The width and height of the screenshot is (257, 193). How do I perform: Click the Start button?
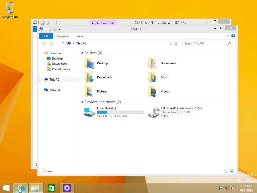click(6, 188)
